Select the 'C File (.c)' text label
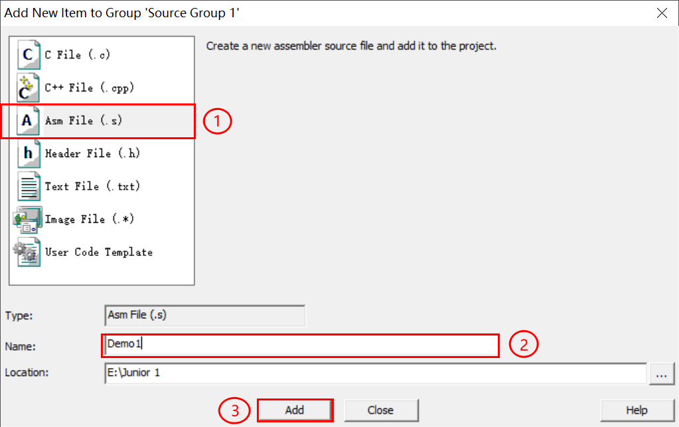679x427 pixels. click(78, 55)
